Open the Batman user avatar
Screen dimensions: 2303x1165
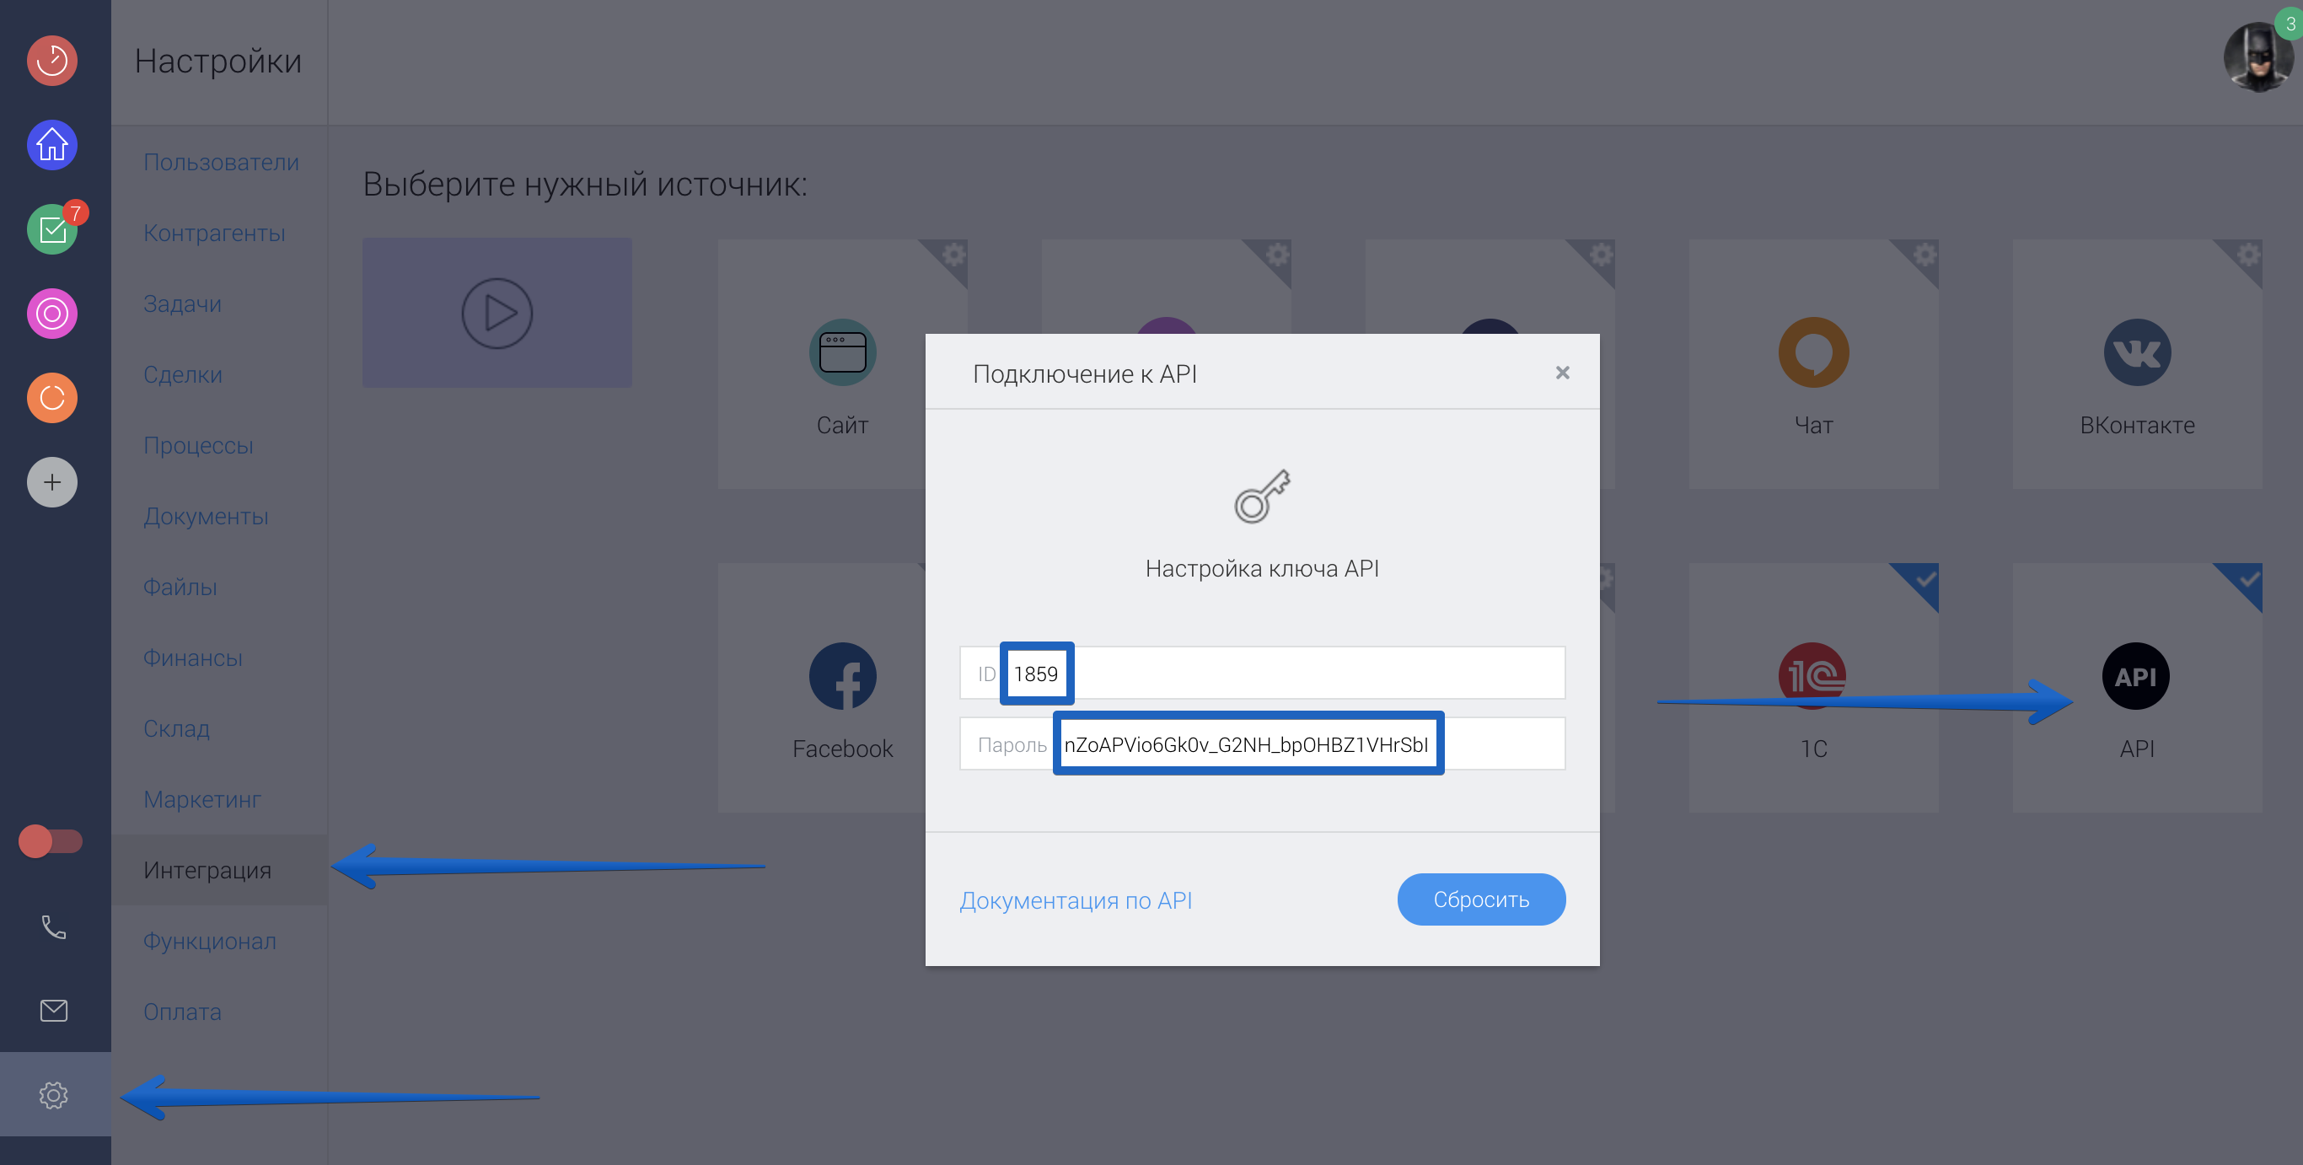(x=2257, y=57)
